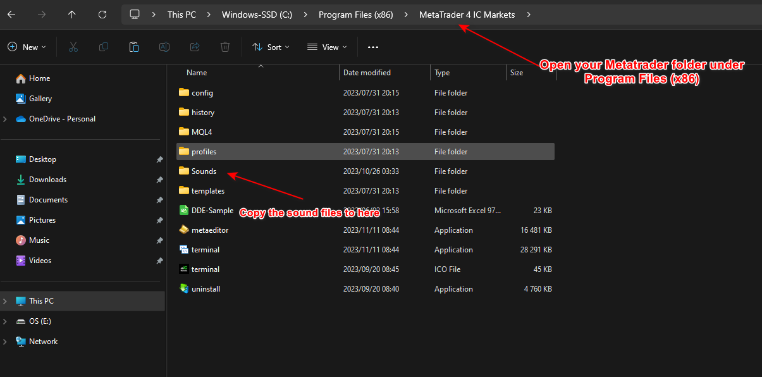Refresh the current folder view
This screenshot has height=377, width=762.
102,15
